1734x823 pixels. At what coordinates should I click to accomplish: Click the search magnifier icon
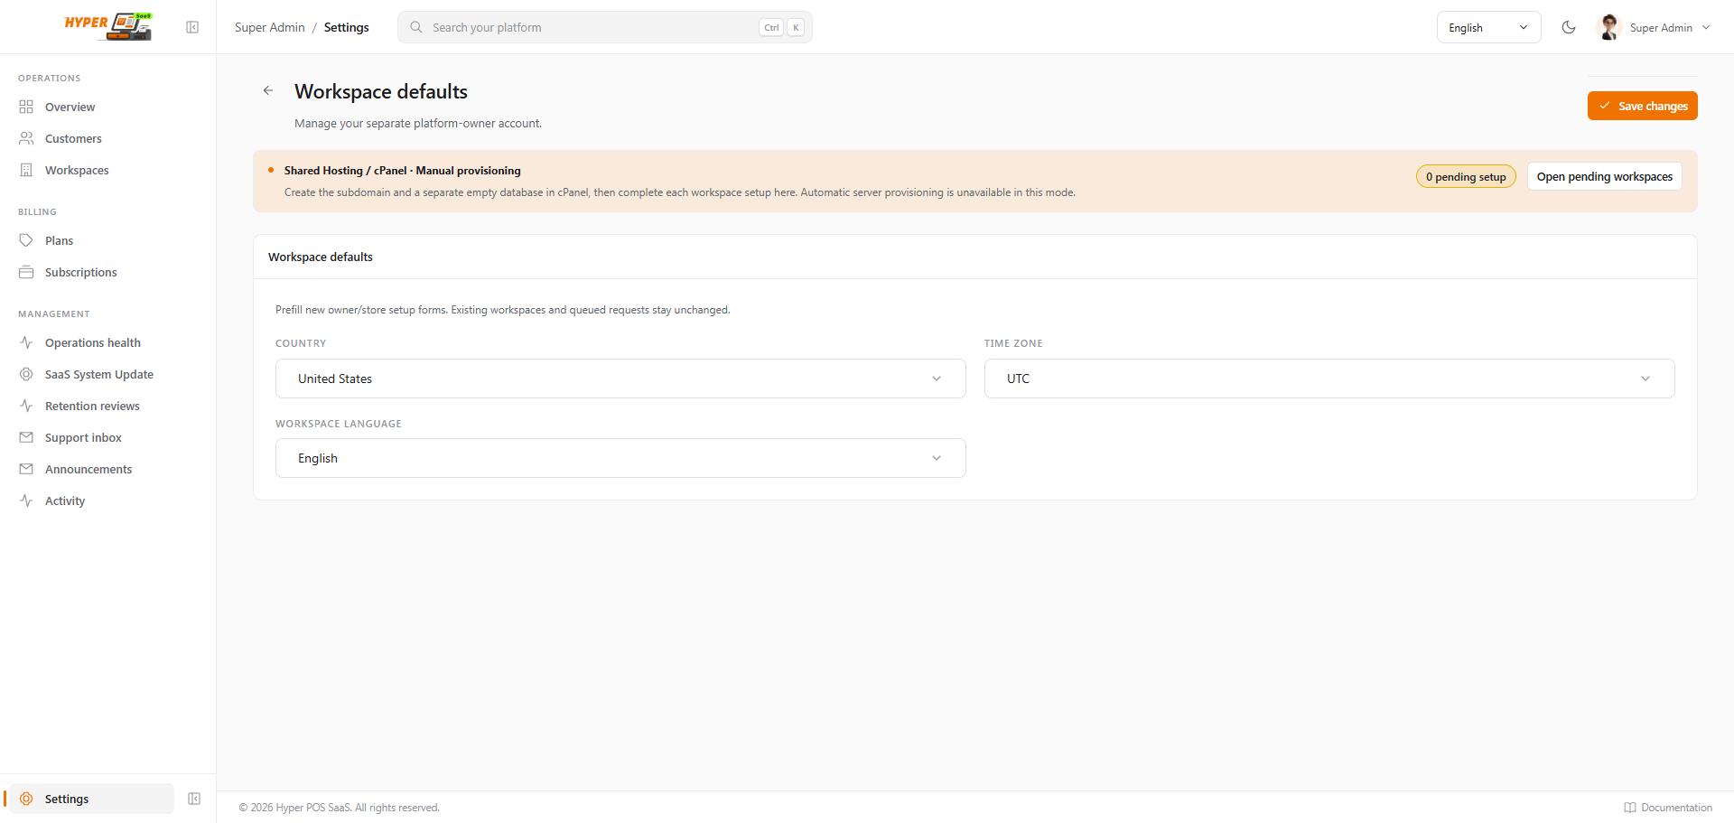point(416,27)
